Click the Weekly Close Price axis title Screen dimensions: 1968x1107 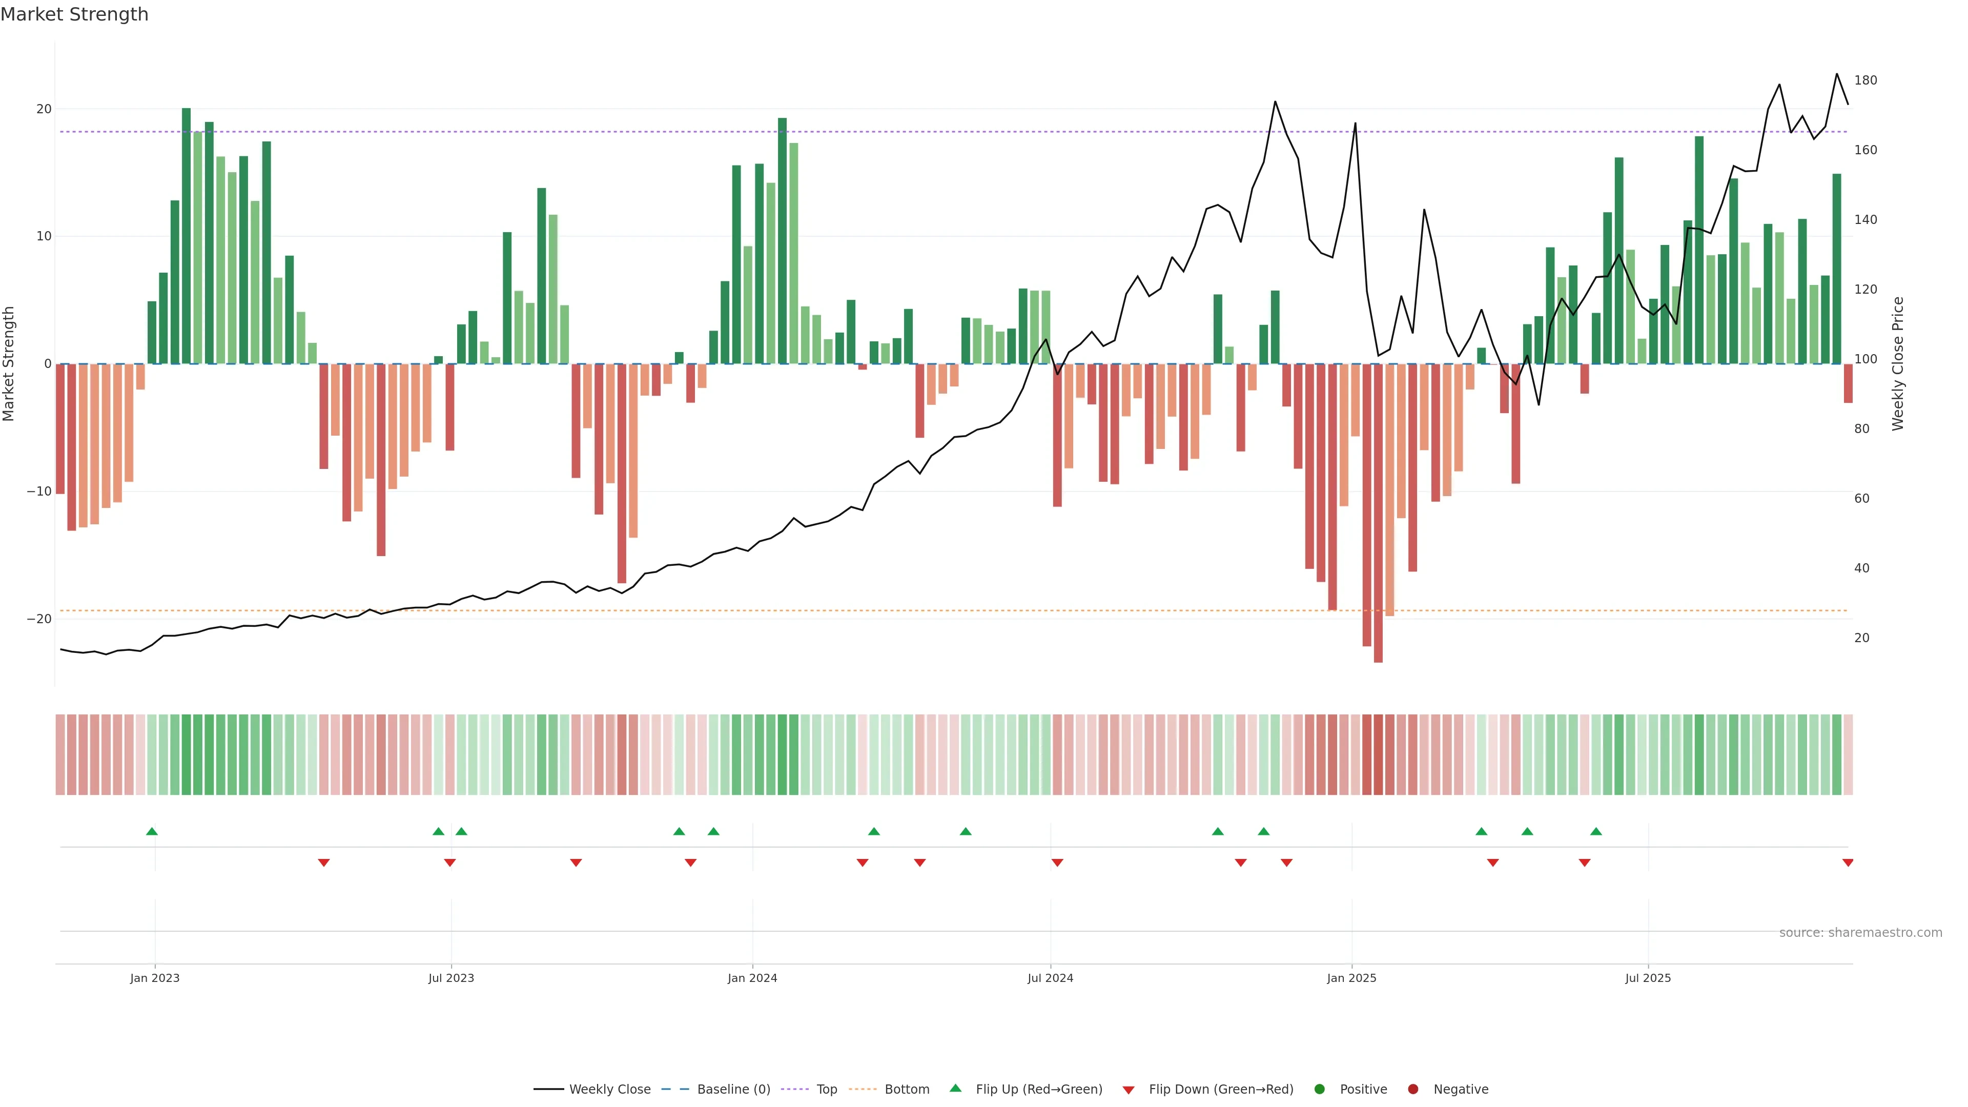[x=1898, y=364]
